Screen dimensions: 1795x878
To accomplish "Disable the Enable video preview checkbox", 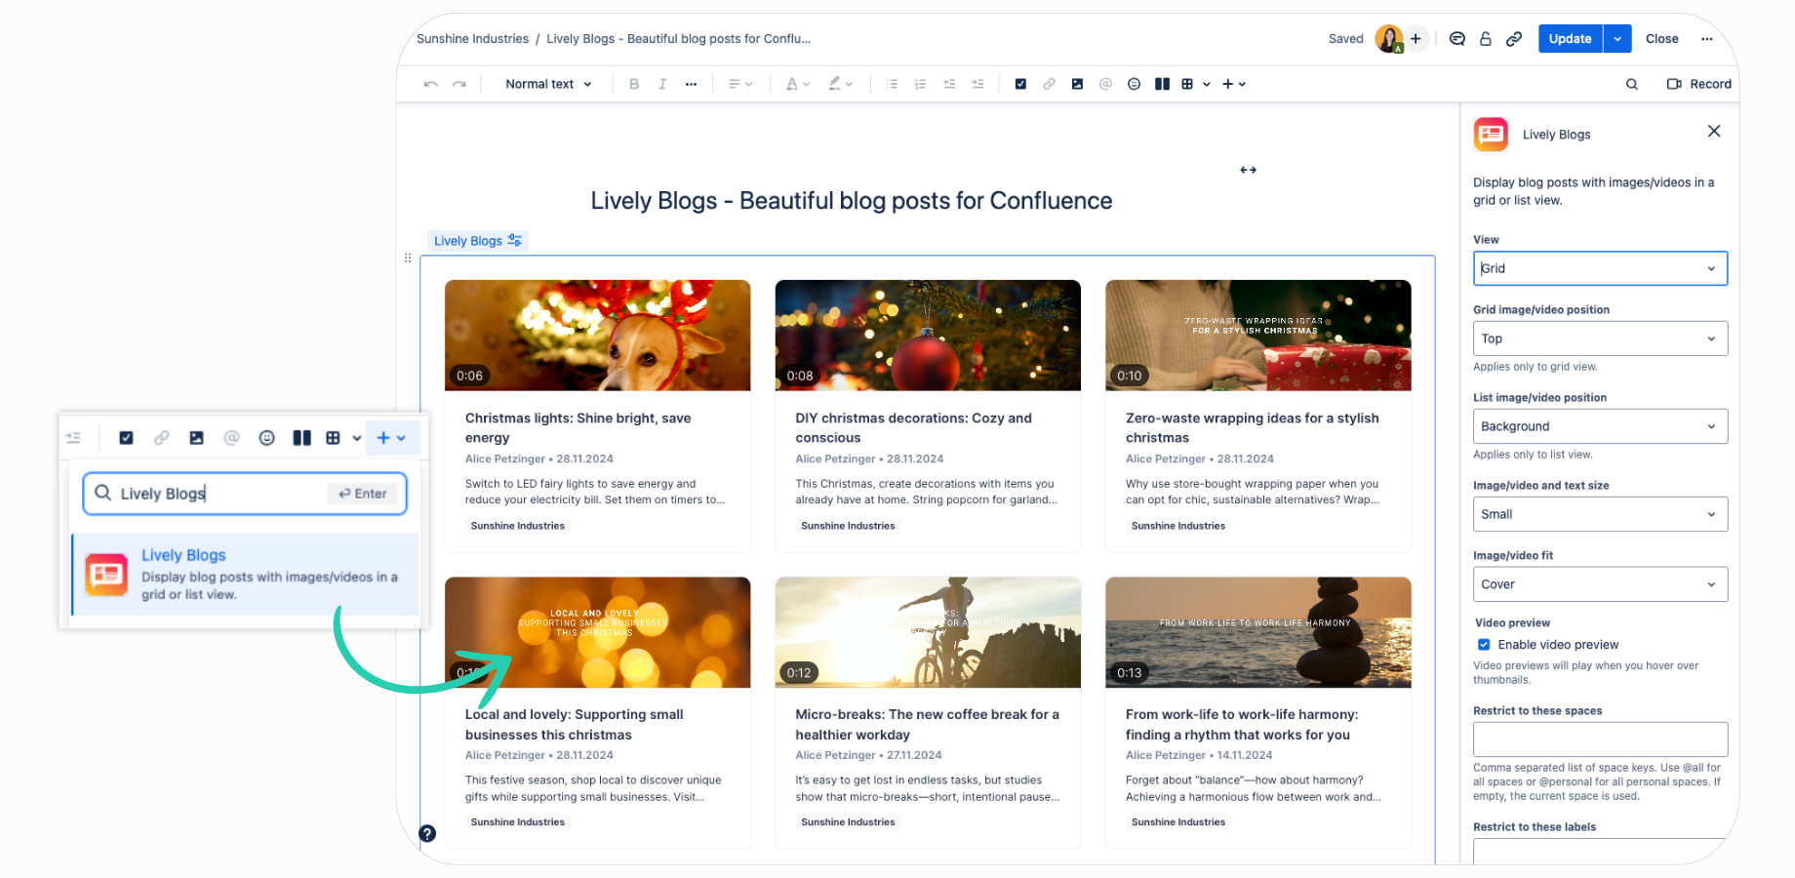I will pyautogui.click(x=1484, y=645).
